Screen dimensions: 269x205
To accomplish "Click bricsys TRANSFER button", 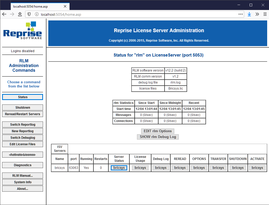I will coord(218,168).
